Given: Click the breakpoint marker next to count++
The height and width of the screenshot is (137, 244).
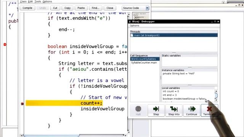Looking at the screenshot, I should point(22,104).
